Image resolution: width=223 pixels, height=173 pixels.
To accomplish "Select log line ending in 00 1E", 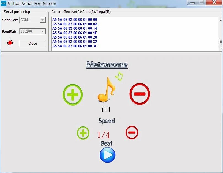I will 75,33.
